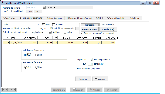The height and width of the screenshot is (94, 165).
Task: Go to the previous record arrow
Action: [7, 90]
